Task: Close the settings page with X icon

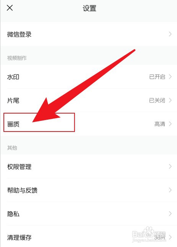Action: (x=10, y=8)
